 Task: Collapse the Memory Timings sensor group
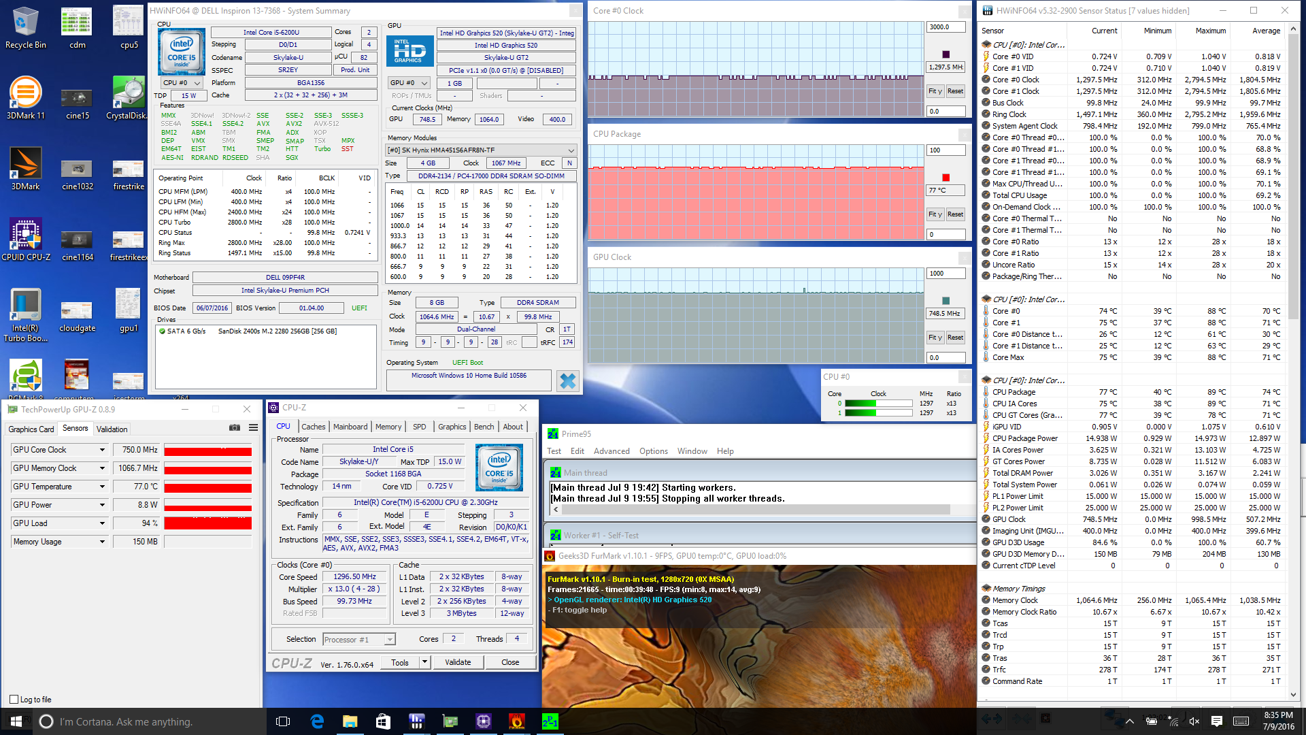click(986, 589)
